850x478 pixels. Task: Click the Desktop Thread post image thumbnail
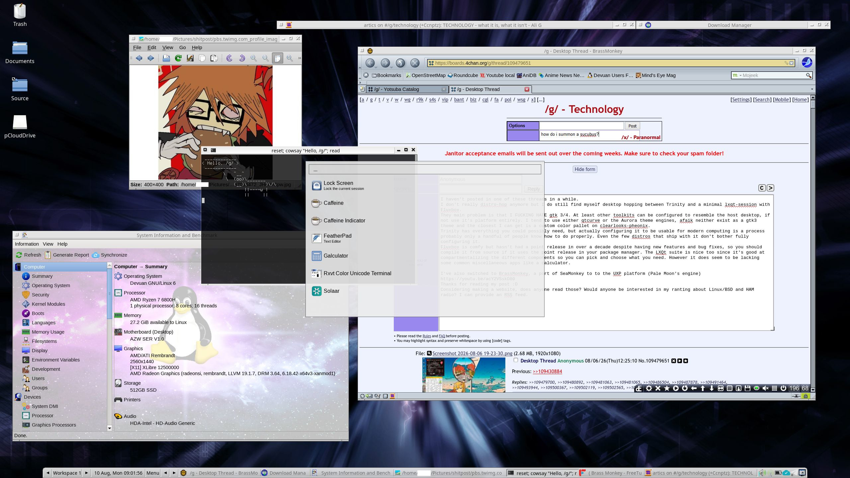click(x=464, y=375)
